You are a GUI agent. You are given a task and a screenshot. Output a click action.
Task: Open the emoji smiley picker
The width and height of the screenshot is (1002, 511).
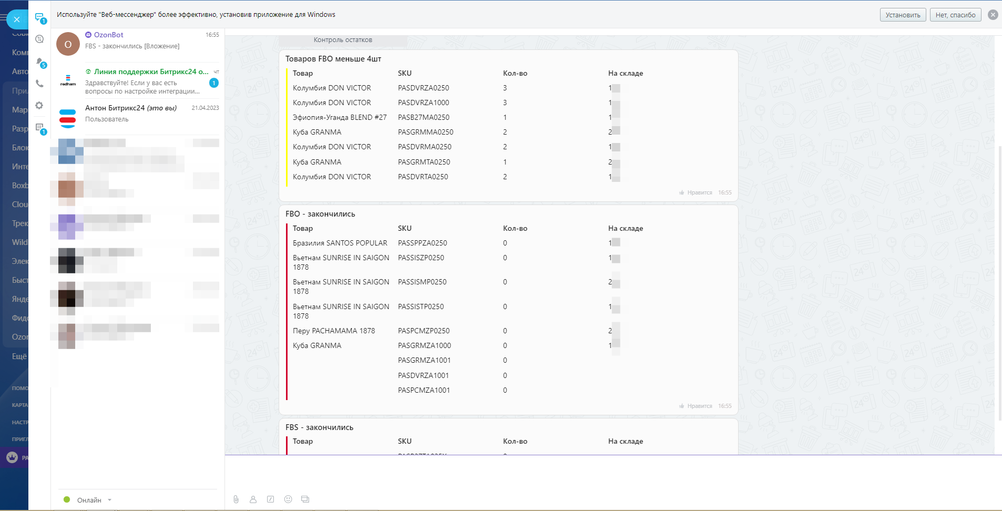[x=288, y=499]
